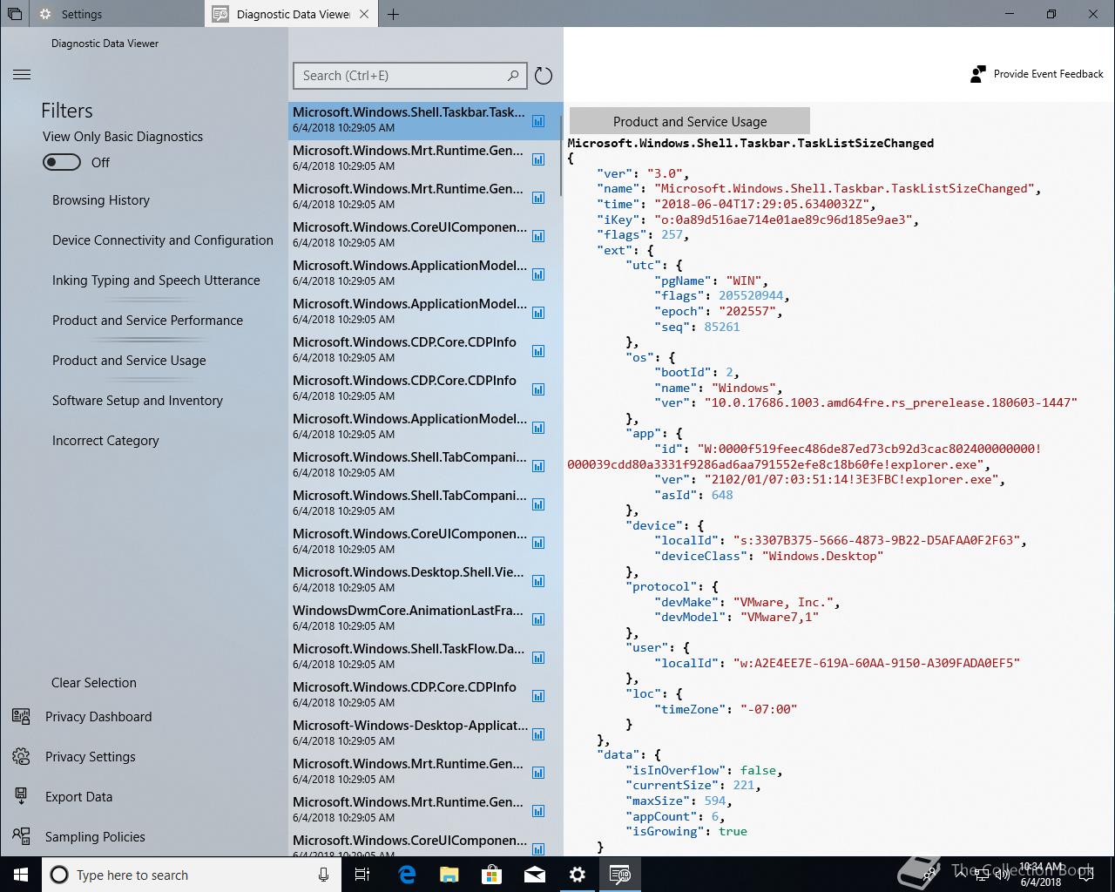Filter by Device Connectivity and Configuration

(163, 240)
